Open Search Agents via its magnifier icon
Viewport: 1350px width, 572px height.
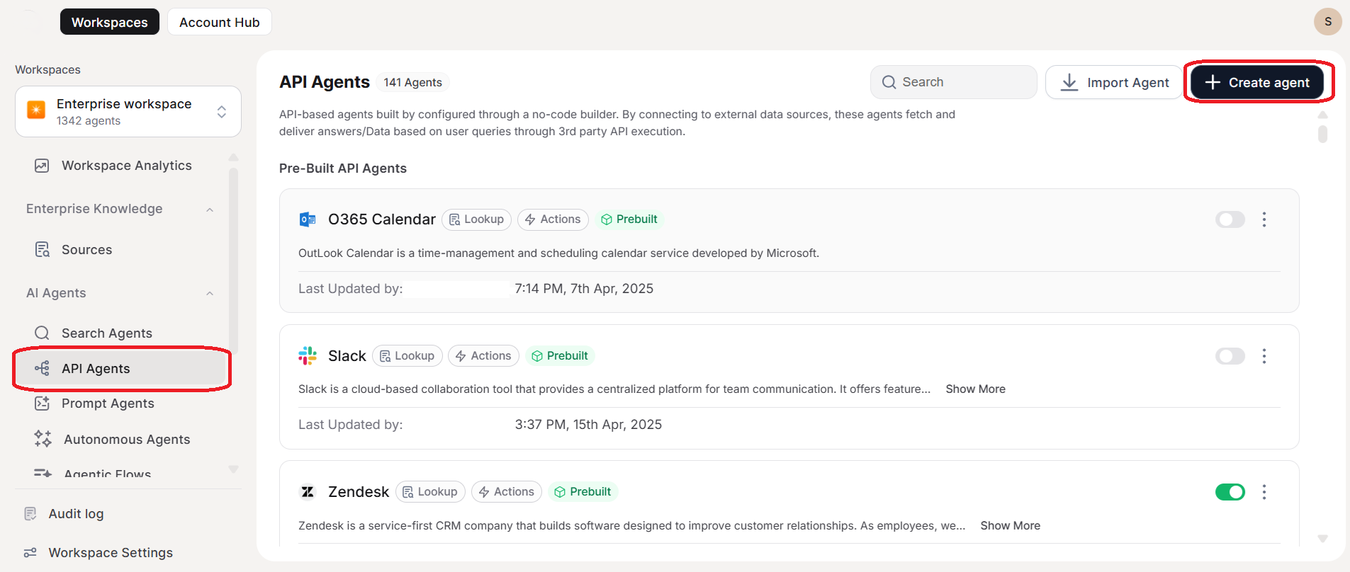click(x=42, y=333)
